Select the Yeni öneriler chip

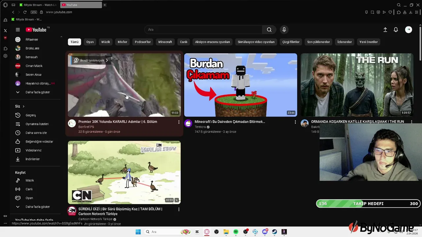369,42
